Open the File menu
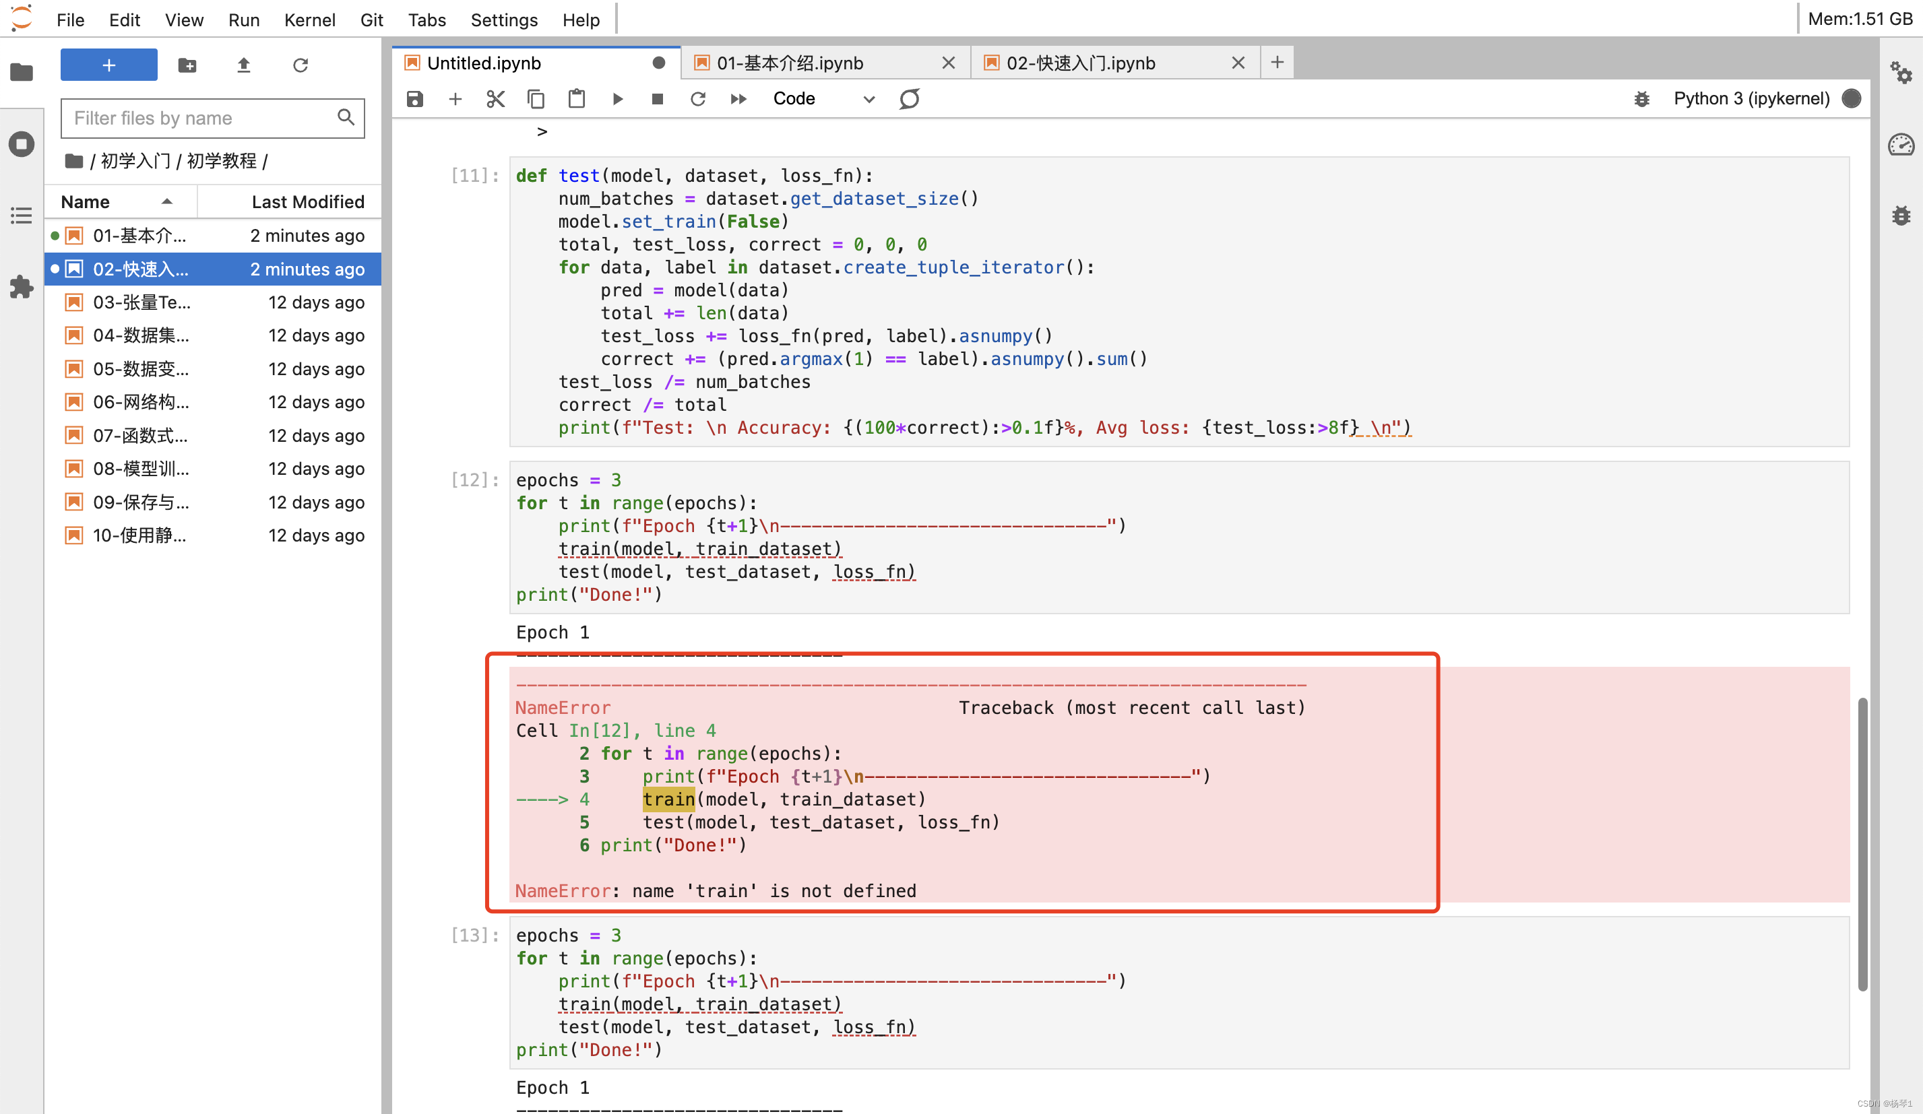 pyautogui.click(x=70, y=20)
